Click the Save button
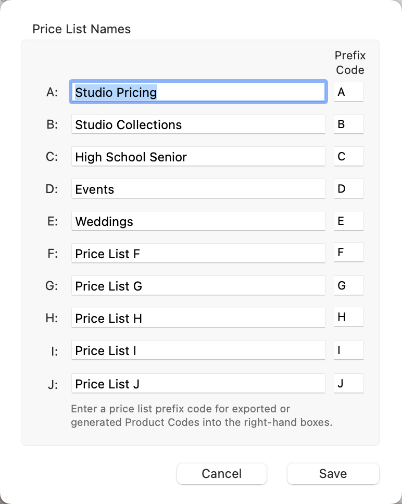 [333, 474]
